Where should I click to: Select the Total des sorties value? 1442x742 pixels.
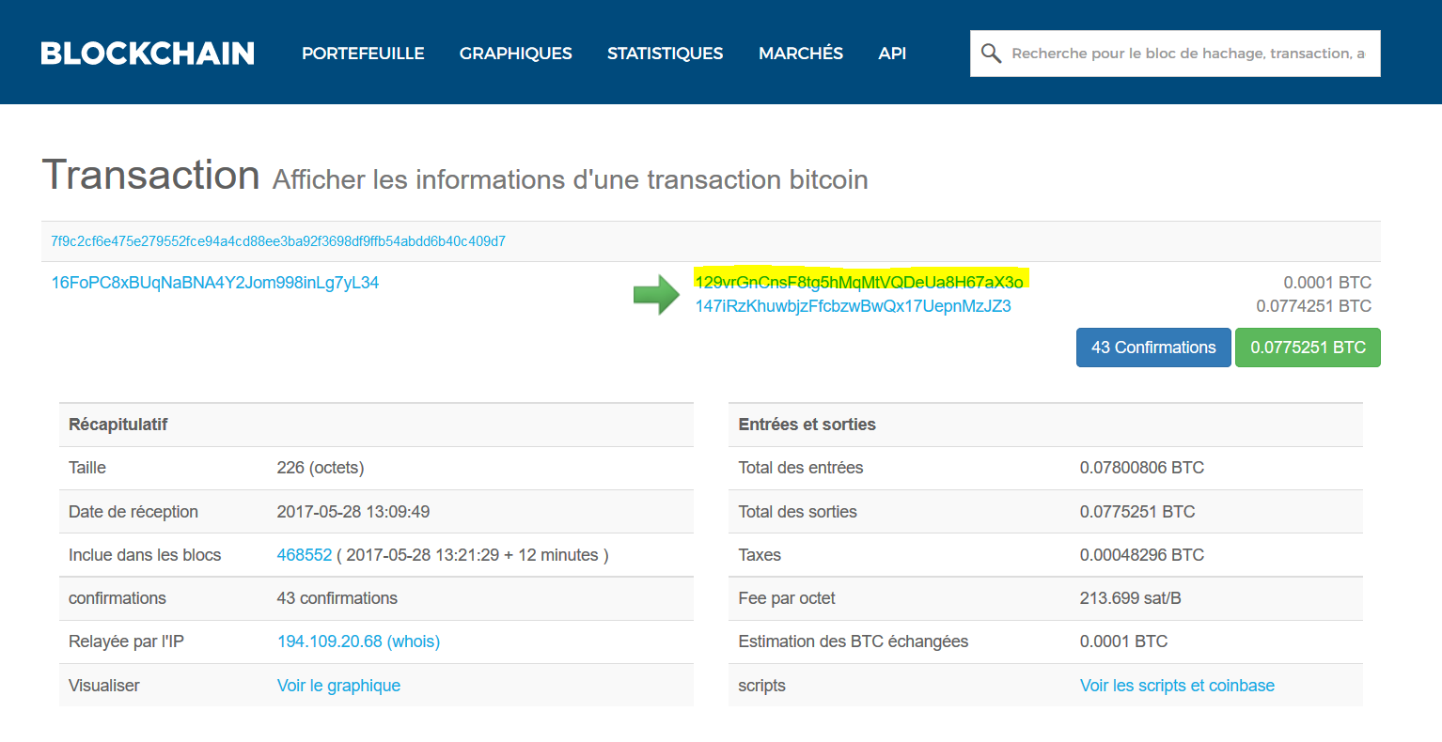(1137, 512)
